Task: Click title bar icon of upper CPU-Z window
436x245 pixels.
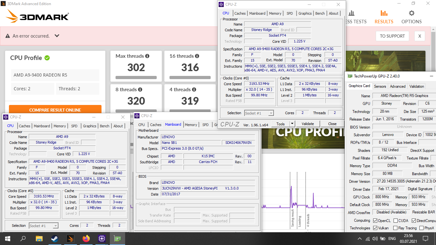Action: pos(221,4)
